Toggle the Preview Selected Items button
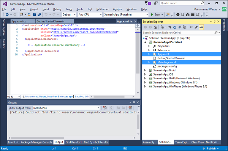 point(201,27)
